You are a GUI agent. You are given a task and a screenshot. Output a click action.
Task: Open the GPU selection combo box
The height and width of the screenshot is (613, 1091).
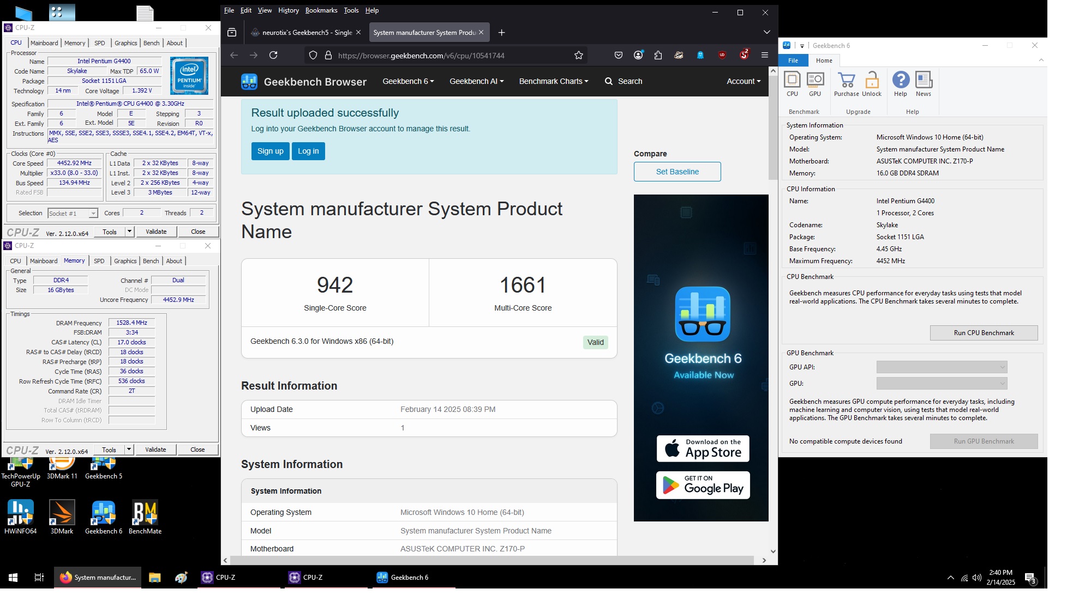pyautogui.click(x=942, y=384)
